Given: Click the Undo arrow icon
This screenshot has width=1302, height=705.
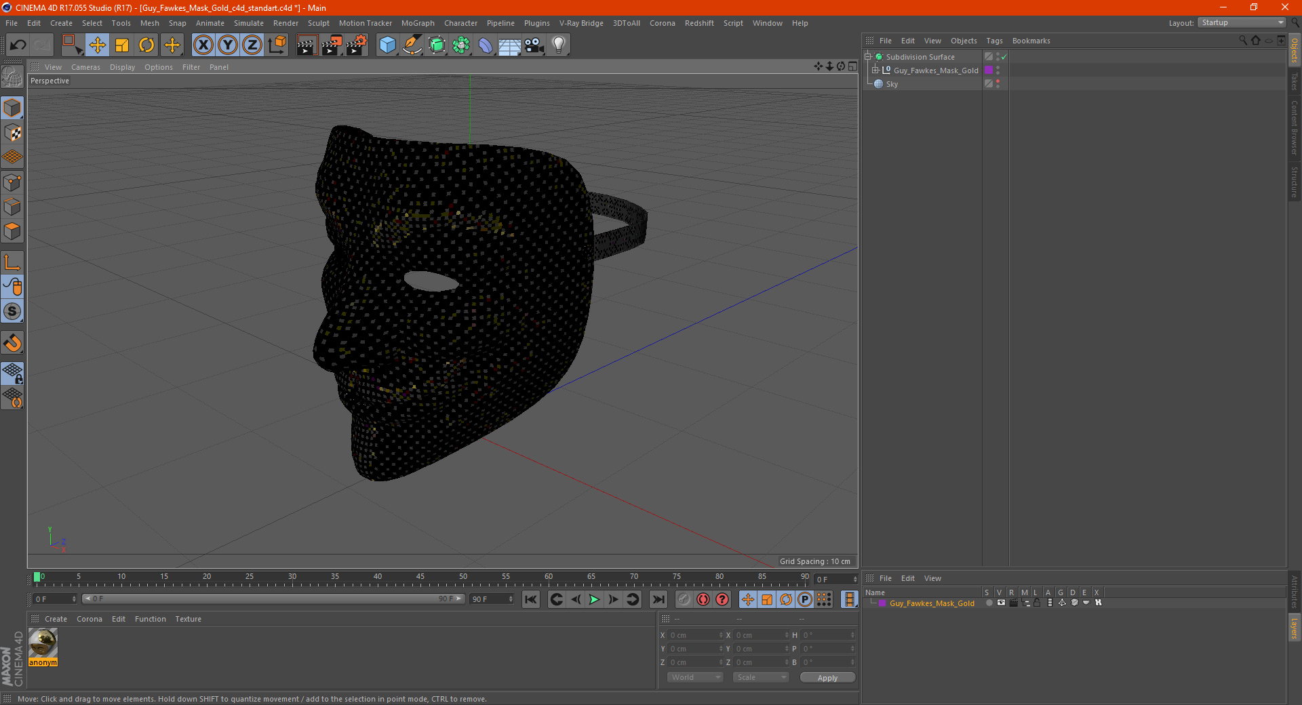Looking at the screenshot, I should point(18,45).
